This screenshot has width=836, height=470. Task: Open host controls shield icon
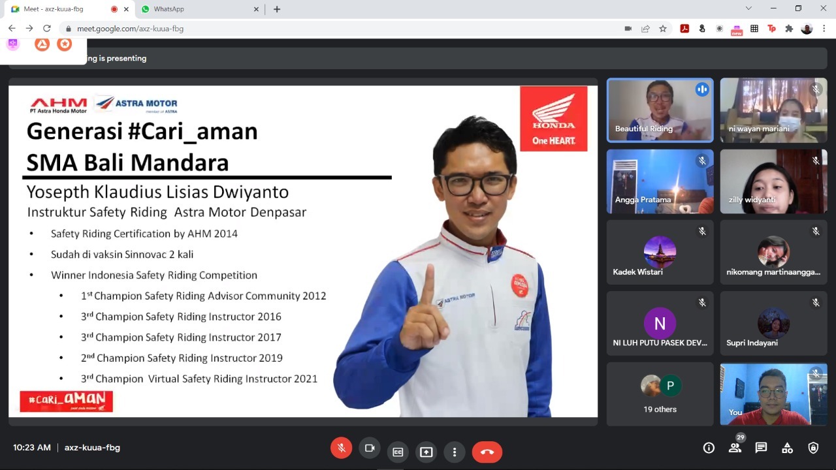click(813, 448)
